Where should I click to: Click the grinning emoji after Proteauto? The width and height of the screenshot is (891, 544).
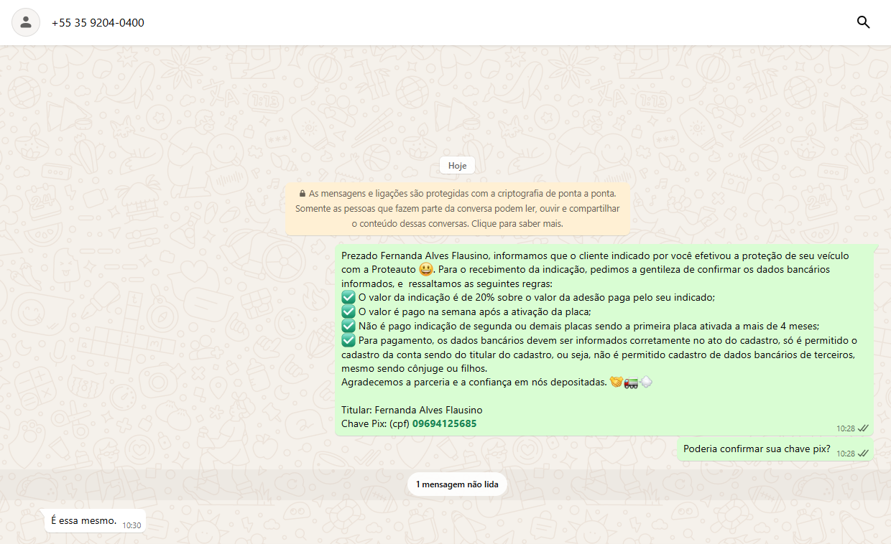[426, 270]
